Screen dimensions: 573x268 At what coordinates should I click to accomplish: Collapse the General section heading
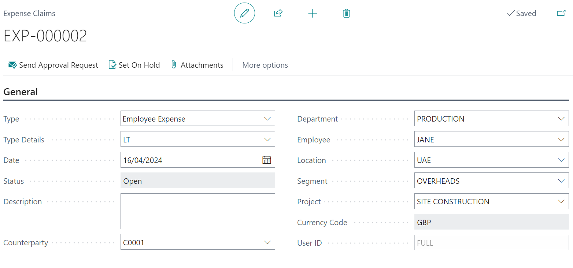[x=21, y=92]
